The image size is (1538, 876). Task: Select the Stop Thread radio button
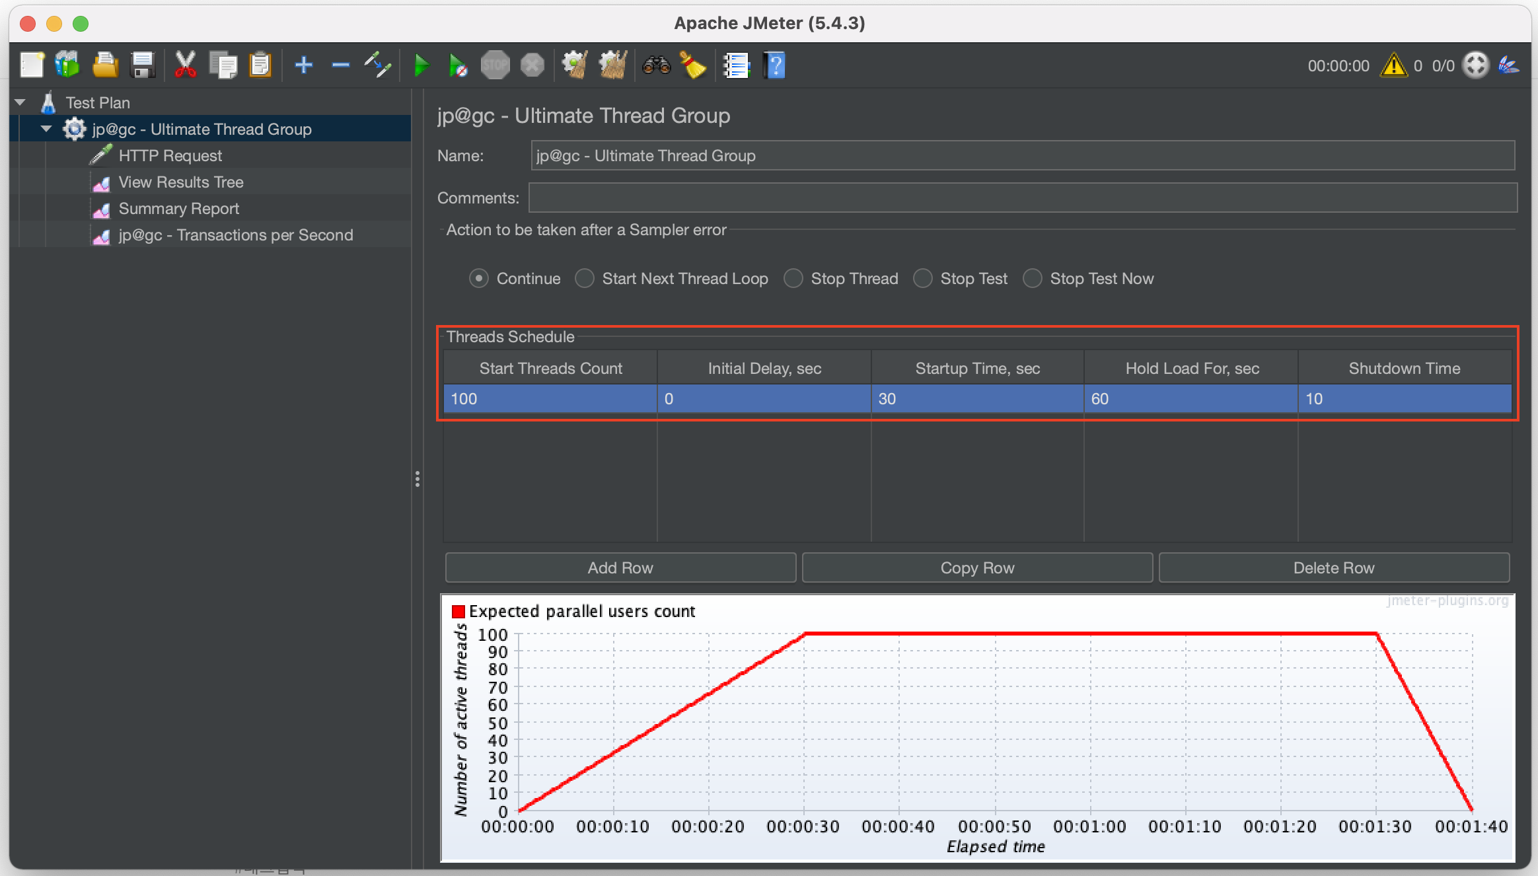point(793,279)
